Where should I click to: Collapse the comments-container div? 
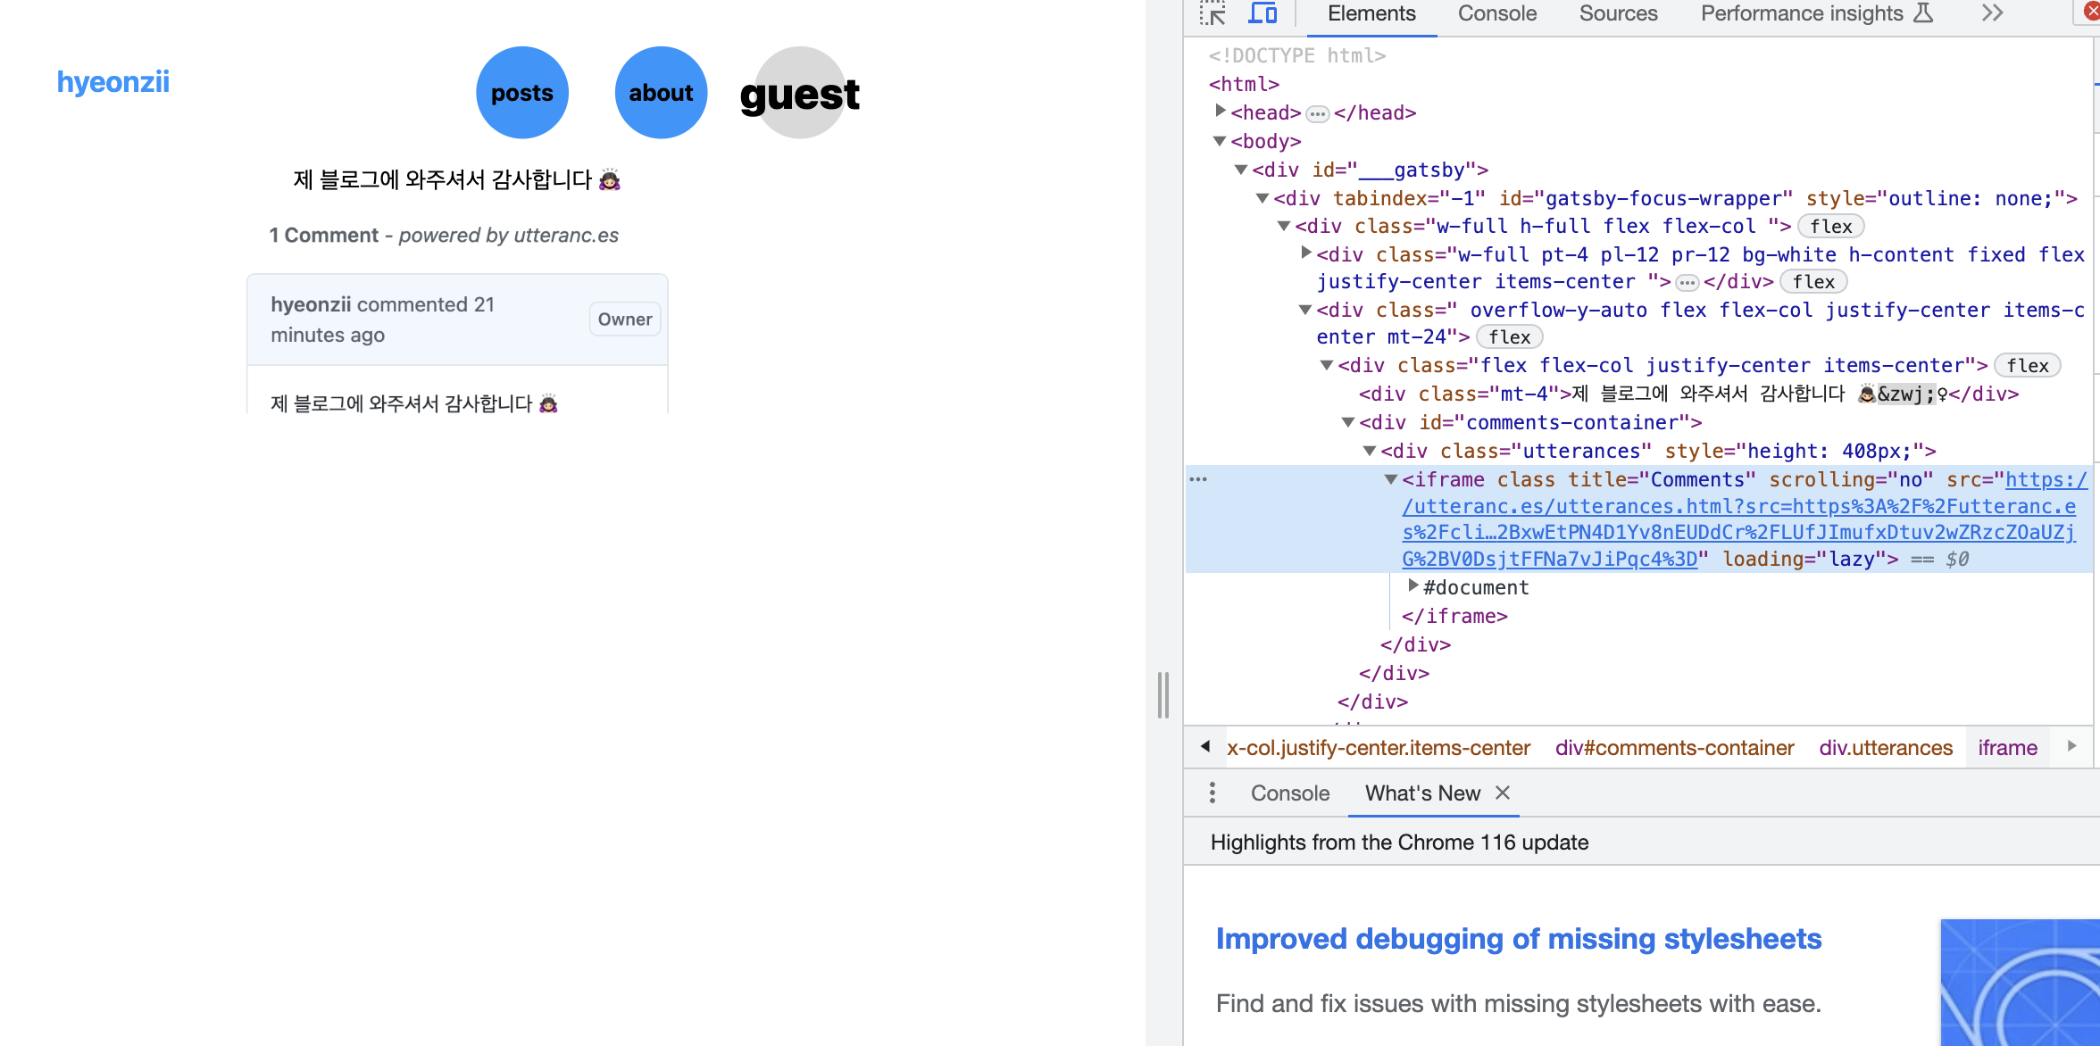coord(1348,422)
